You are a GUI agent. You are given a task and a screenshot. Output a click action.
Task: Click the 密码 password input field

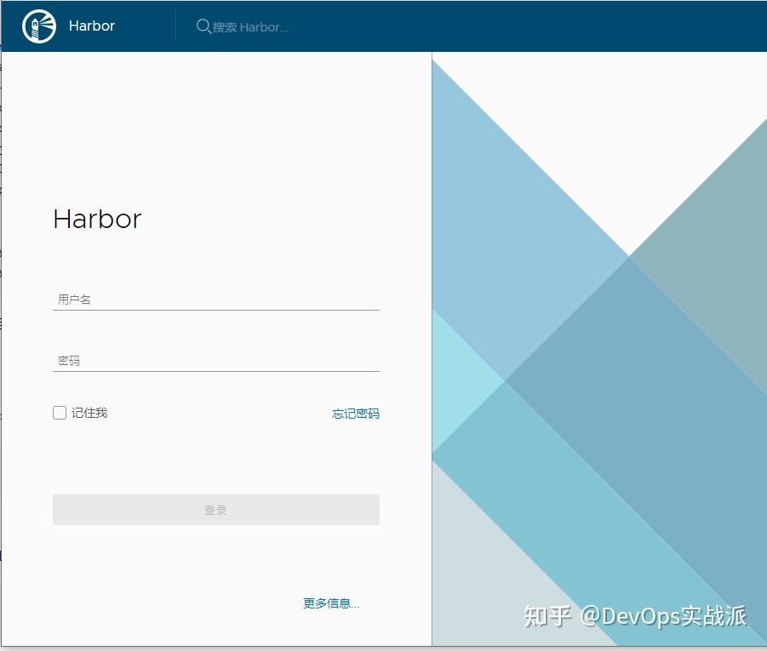(x=215, y=361)
